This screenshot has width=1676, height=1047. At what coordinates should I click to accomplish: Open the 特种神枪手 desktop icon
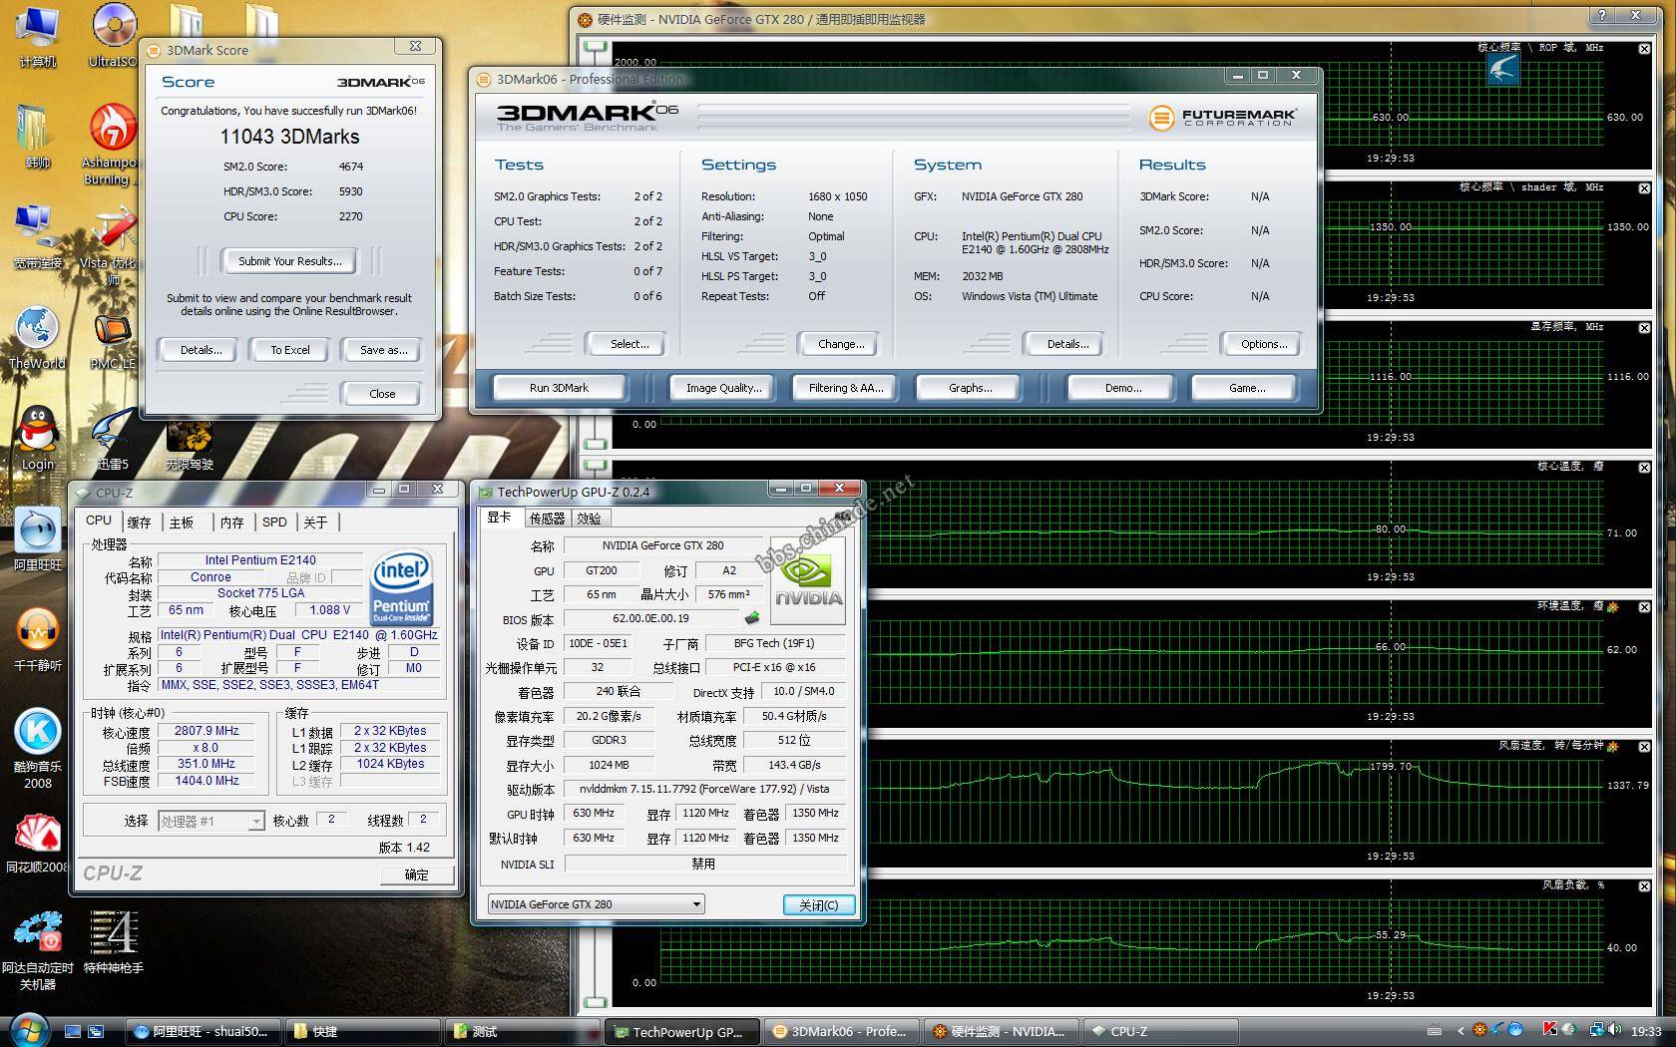(114, 942)
